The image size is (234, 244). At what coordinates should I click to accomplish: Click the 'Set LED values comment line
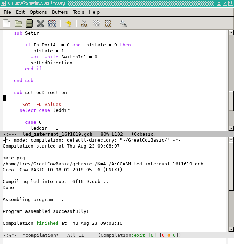click(40, 104)
